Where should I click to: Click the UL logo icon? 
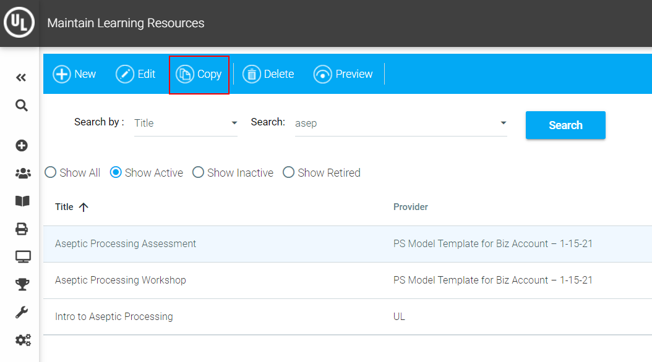click(19, 23)
